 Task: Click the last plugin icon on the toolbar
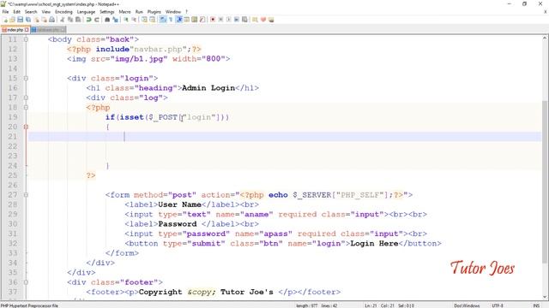(x=271, y=20)
